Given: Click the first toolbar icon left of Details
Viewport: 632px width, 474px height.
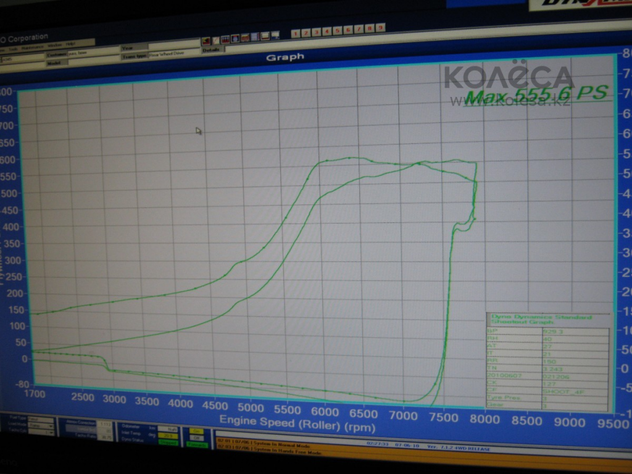Looking at the screenshot, I should [x=206, y=41].
